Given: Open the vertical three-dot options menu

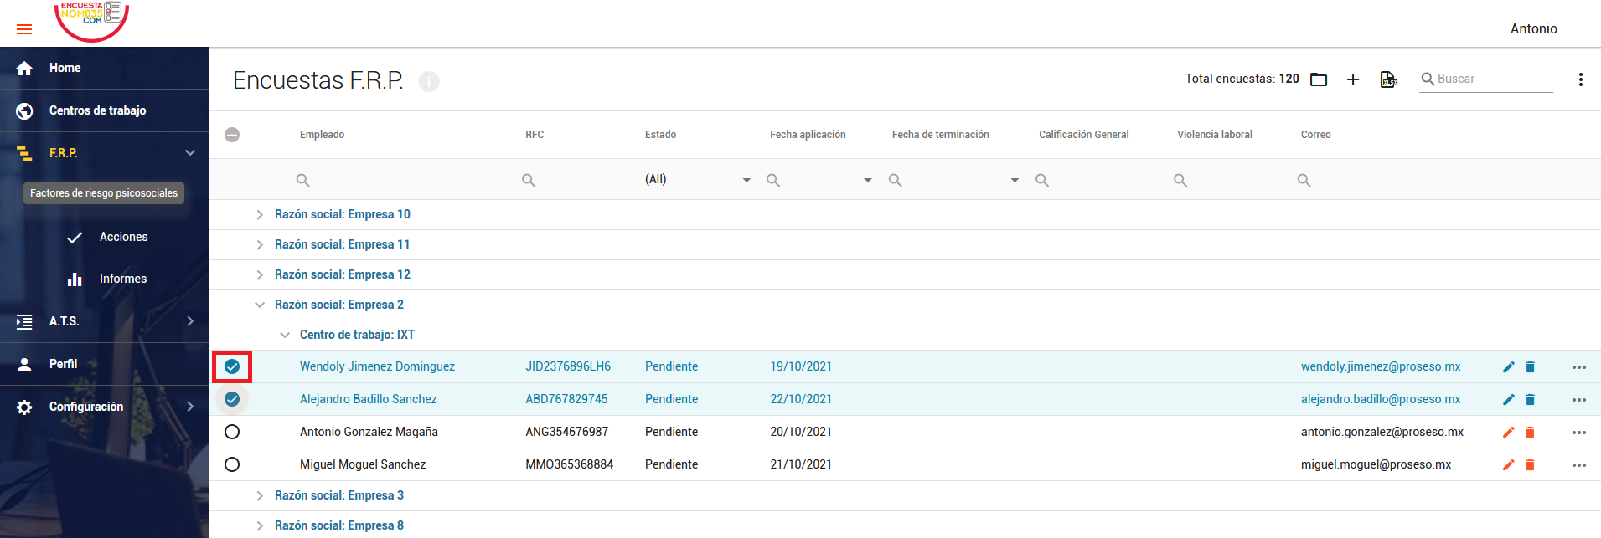Looking at the screenshot, I should 1580,79.
